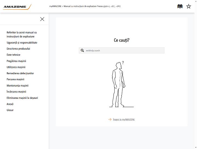This screenshot has width=197, height=149.
Task: Open Siguranță și responsabilitate chapter
Action: (x=22, y=43)
